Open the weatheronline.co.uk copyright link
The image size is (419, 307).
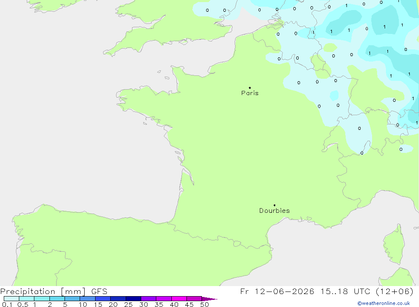384,303
